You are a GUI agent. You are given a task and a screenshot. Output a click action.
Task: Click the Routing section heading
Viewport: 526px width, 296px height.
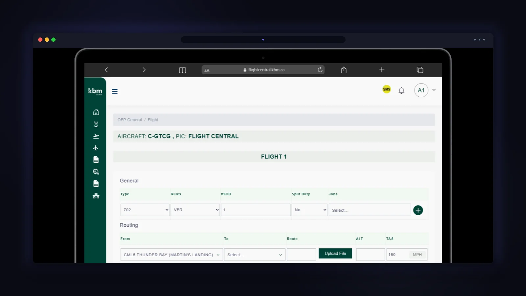tap(129, 225)
